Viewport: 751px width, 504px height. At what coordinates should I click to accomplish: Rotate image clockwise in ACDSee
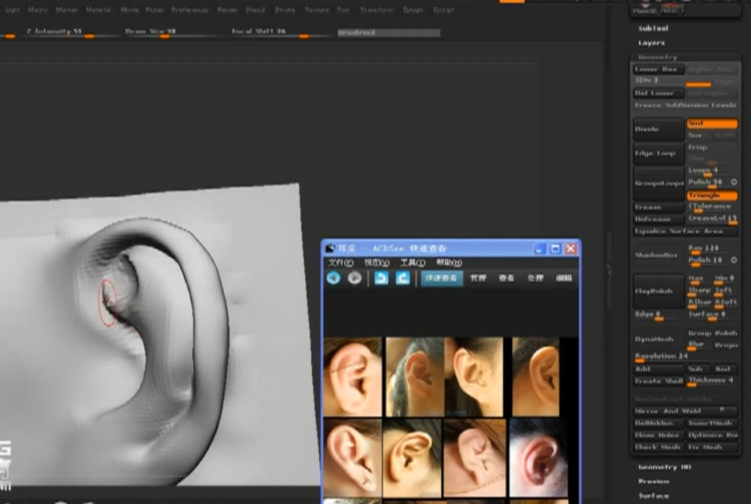(x=403, y=278)
